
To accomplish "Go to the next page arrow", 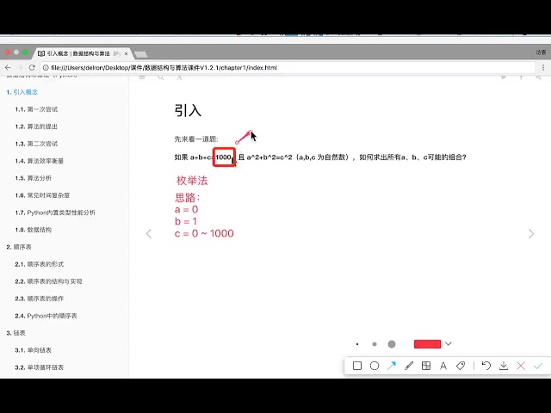I will coord(531,233).
